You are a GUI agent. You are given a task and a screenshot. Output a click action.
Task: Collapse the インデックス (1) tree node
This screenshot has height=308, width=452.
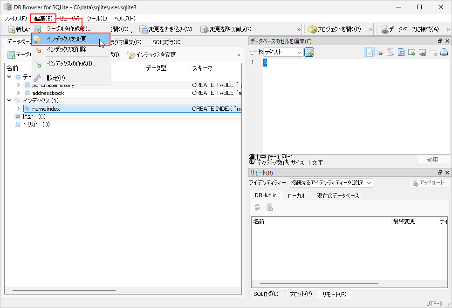point(10,100)
